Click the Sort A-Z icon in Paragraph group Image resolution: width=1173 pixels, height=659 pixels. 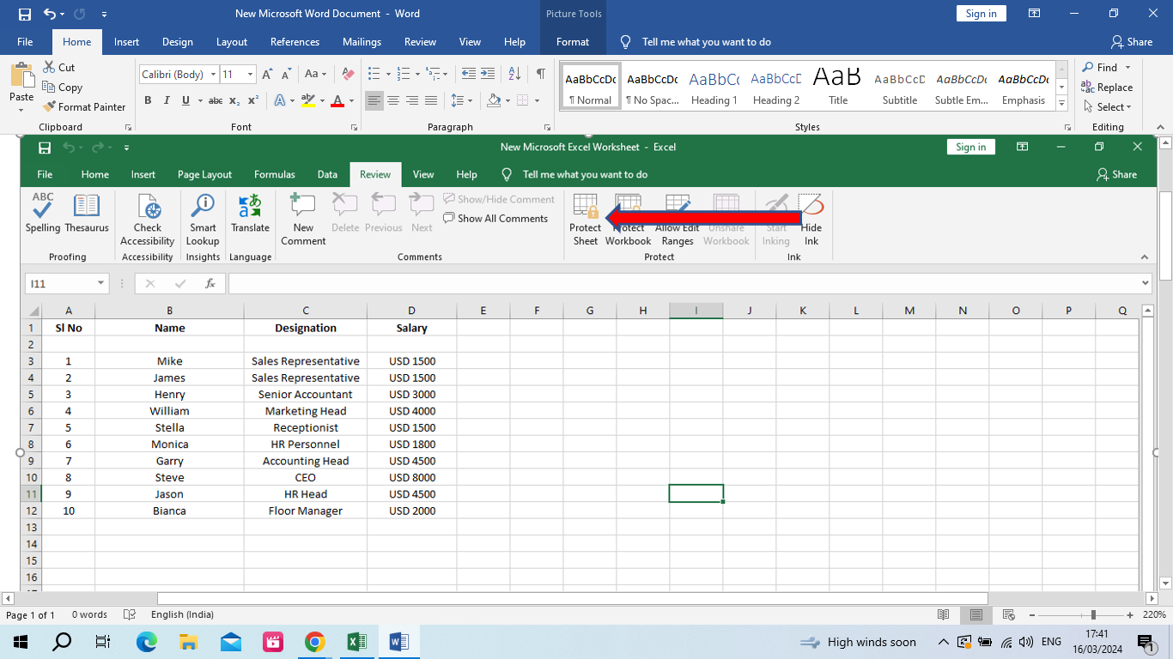point(514,74)
